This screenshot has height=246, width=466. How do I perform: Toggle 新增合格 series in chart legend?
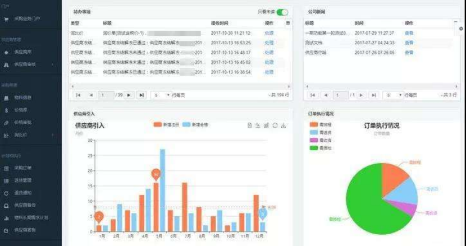187,124
